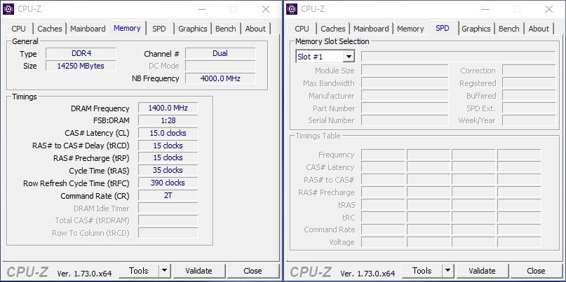Switch to Mainboard tab in the right window

point(371,29)
